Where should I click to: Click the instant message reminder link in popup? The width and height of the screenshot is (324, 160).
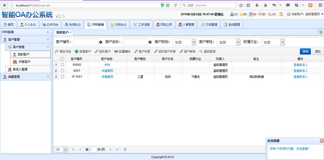(x=289, y=148)
